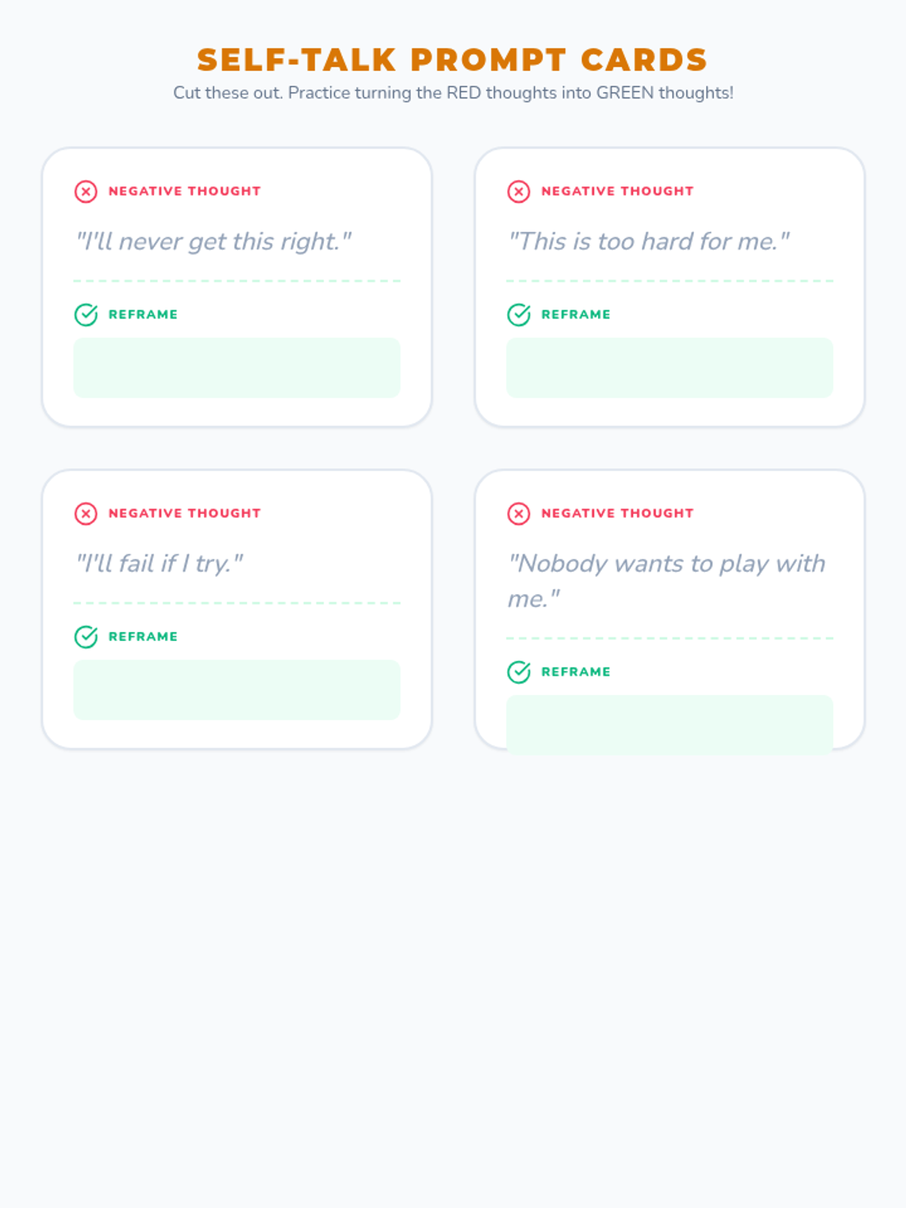This screenshot has height=1208, width=906.
Task: Select the quote "Nobody wants to play with me."
Action: pyautogui.click(x=667, y=581)
